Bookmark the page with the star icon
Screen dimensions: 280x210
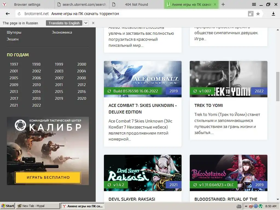coord(258,14)
